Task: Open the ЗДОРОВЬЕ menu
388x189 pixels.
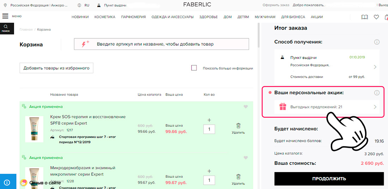Action: (208, 17)
